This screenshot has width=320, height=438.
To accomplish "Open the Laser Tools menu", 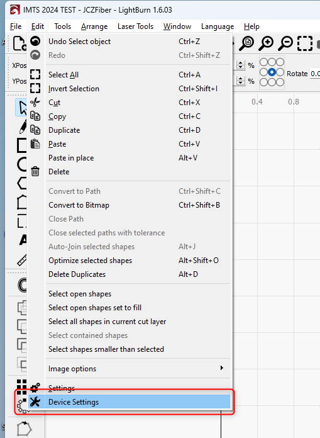I will tap(135, 26).
